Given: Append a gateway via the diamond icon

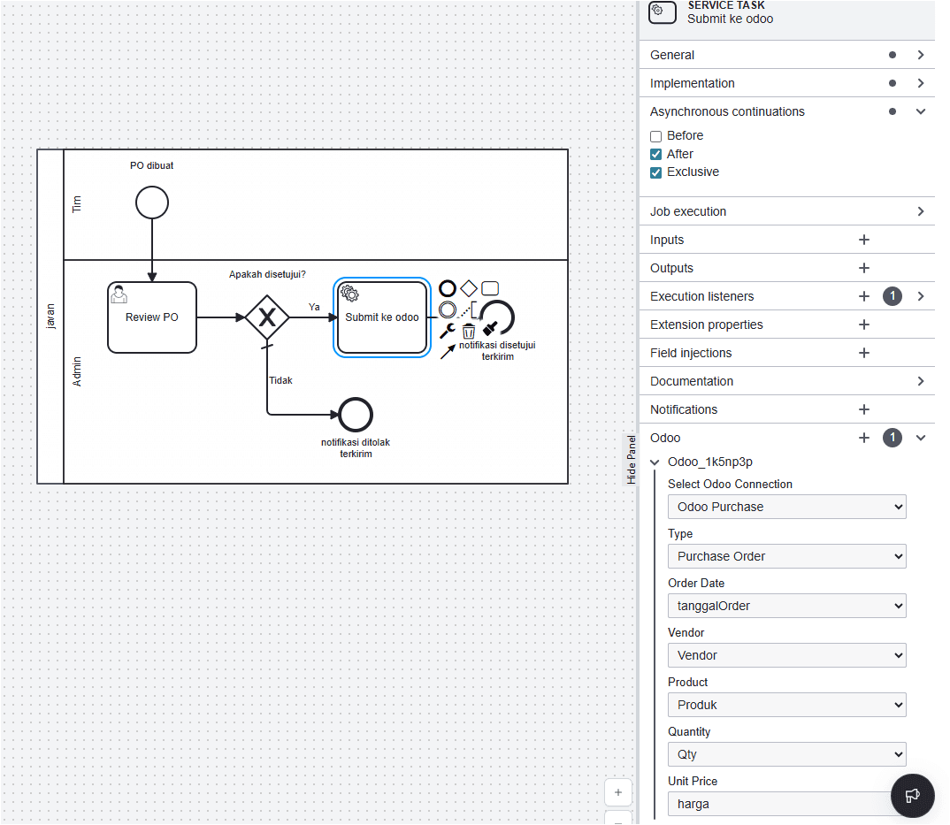Looking at the screenshot, I should point(469,288).
